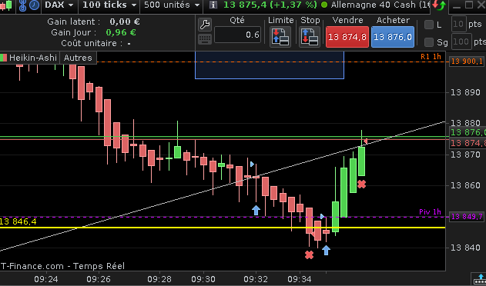The width and height of the screenshot is (486, 286).
Task: Click the Gain Jour 0,96 € value
Action: pyautogui.click(x=121, y=32)
